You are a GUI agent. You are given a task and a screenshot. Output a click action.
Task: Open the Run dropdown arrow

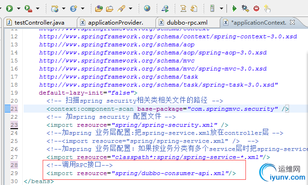point(18,9)
